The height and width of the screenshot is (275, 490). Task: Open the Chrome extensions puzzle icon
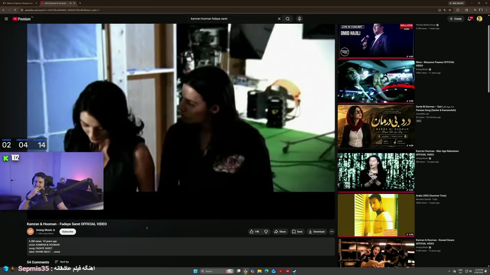(x=458, y=10)
